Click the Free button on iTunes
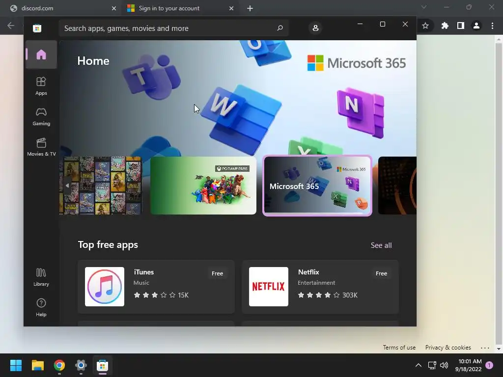Image resolution: width=503 pixels, height=377 pixels. coord(217,273)
